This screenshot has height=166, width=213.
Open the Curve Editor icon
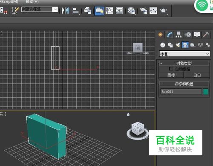click(x=109, y=10)
